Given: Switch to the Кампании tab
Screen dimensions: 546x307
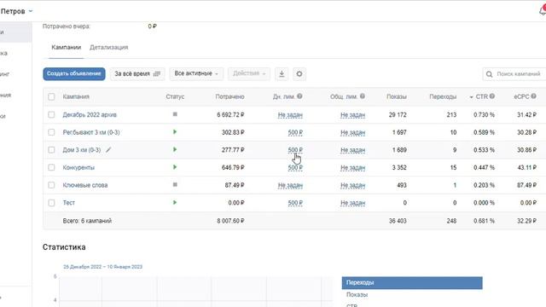Looking at the screenshot, I should pyautogui.click(x=67, y=48).
